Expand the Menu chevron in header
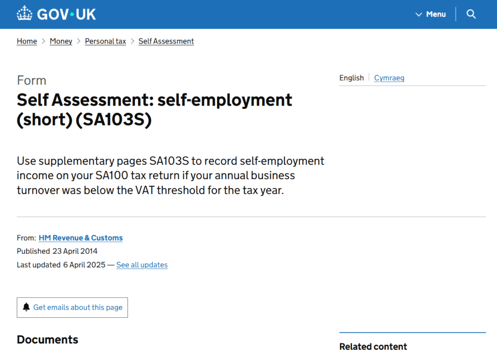497x356 pixels. (419, 15)
